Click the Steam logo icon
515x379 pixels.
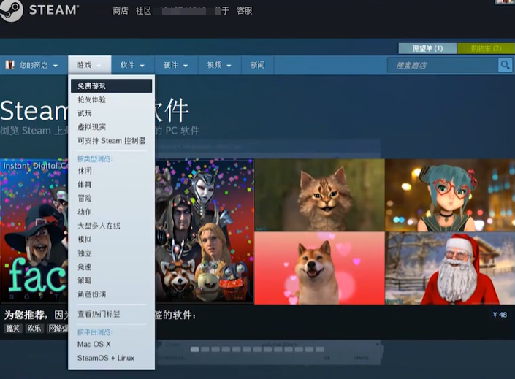pyautogui.click(x=11, y=9)
